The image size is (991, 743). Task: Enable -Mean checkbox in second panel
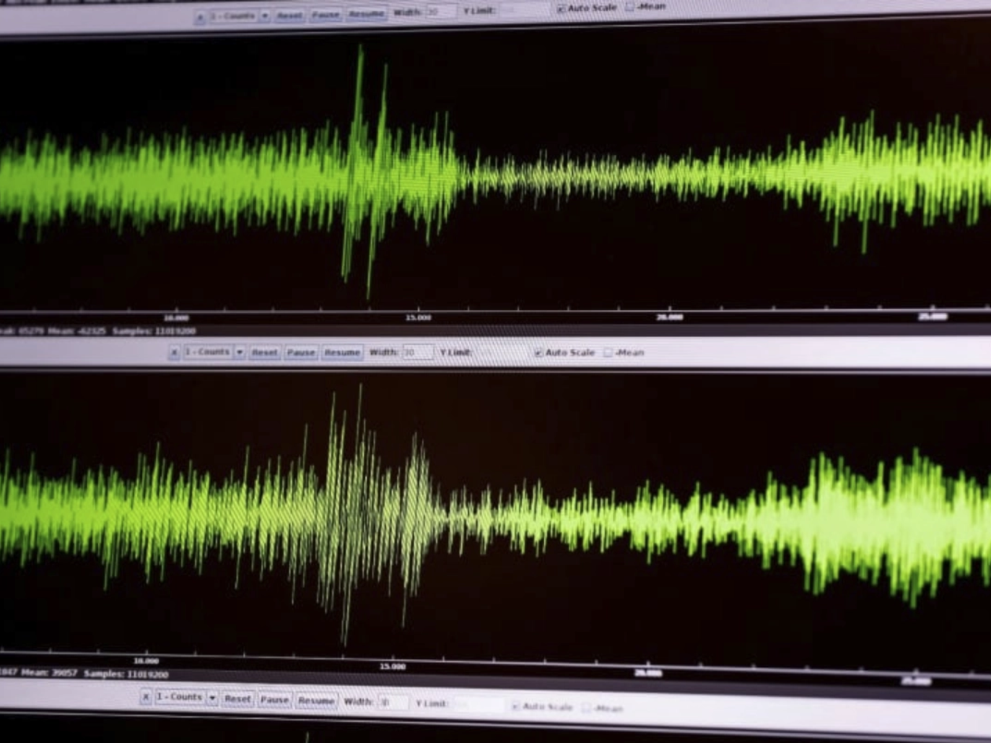(x=608, y=352)
